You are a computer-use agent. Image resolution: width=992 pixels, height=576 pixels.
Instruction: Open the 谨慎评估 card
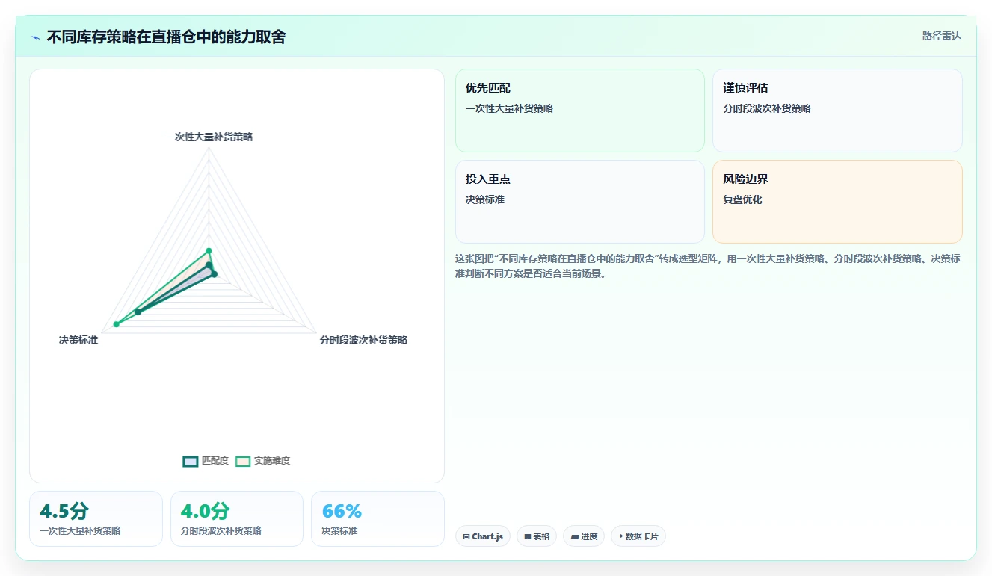tap(837, 111)
